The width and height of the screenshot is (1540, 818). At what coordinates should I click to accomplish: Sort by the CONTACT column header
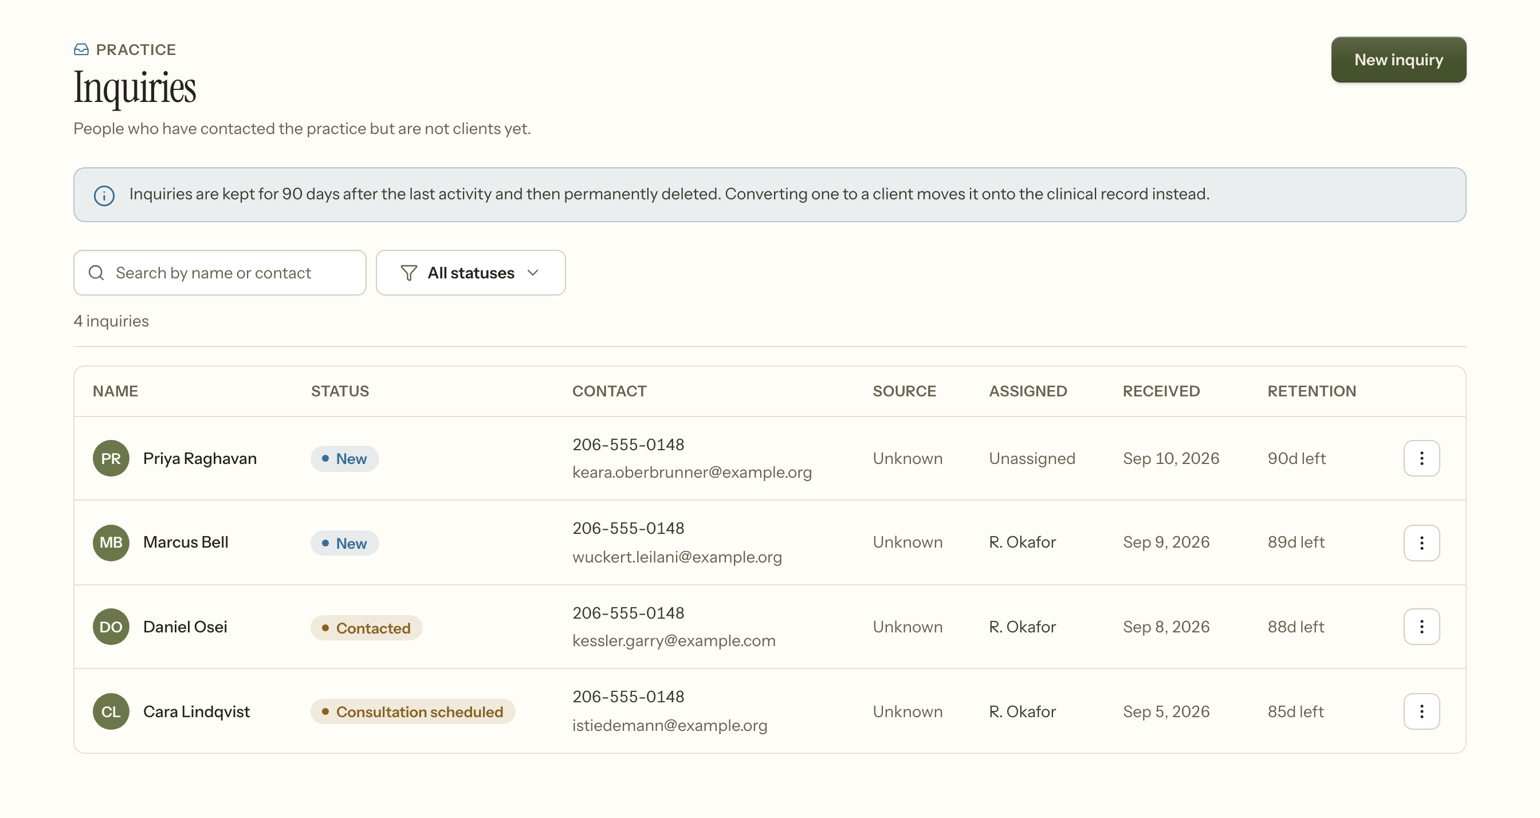[x=609, y=391]
